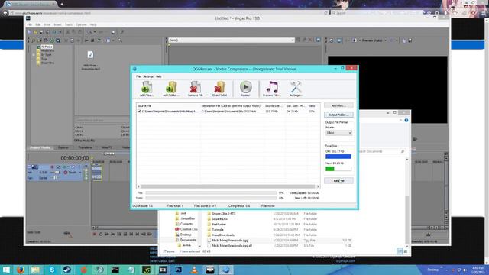Viewport: 489px width, 275px height.
Task: Switch Explorer to details view icon
Action: tap(400, 251)
